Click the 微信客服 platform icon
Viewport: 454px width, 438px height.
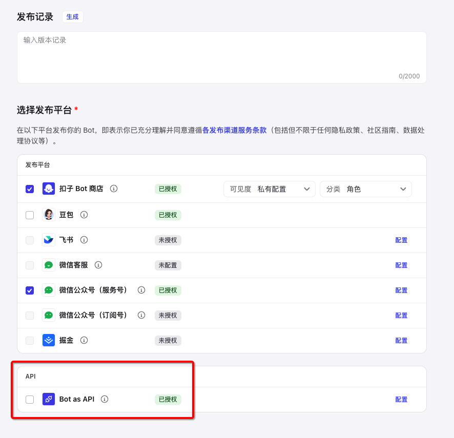point(49,265)
